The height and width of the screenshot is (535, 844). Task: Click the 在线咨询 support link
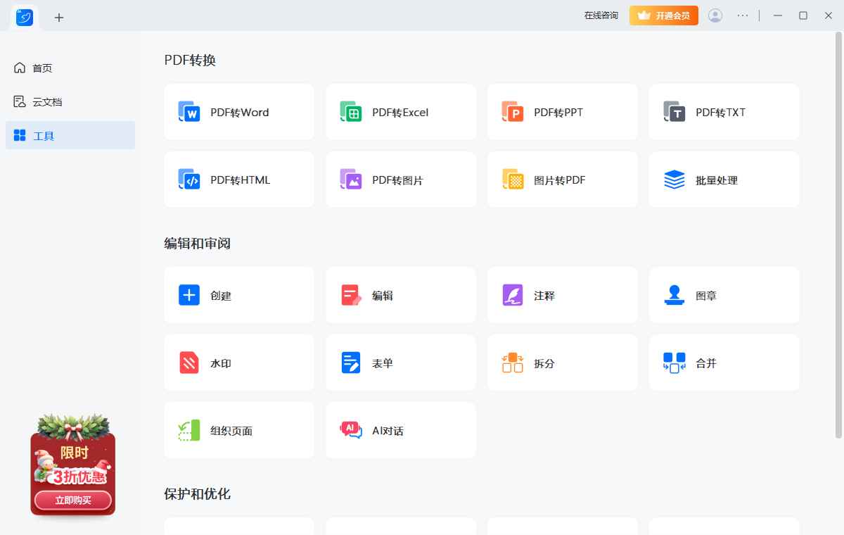(601, 15)
